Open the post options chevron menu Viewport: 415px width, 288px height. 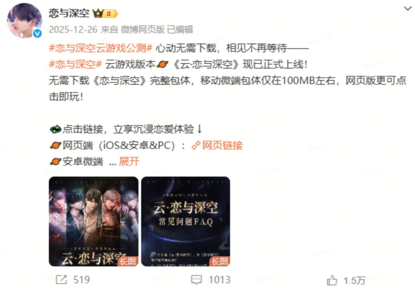coord(407,8)
